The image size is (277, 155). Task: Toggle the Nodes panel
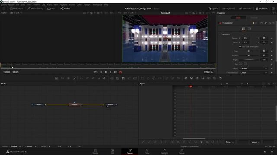coord(65,9)
